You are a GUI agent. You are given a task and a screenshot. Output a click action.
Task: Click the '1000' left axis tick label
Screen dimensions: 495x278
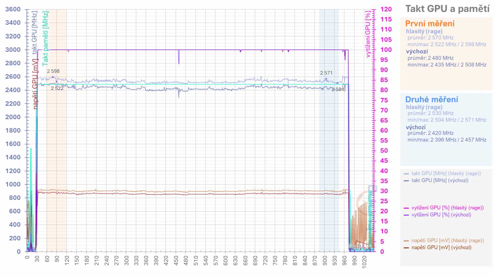(x=13, y=184)
